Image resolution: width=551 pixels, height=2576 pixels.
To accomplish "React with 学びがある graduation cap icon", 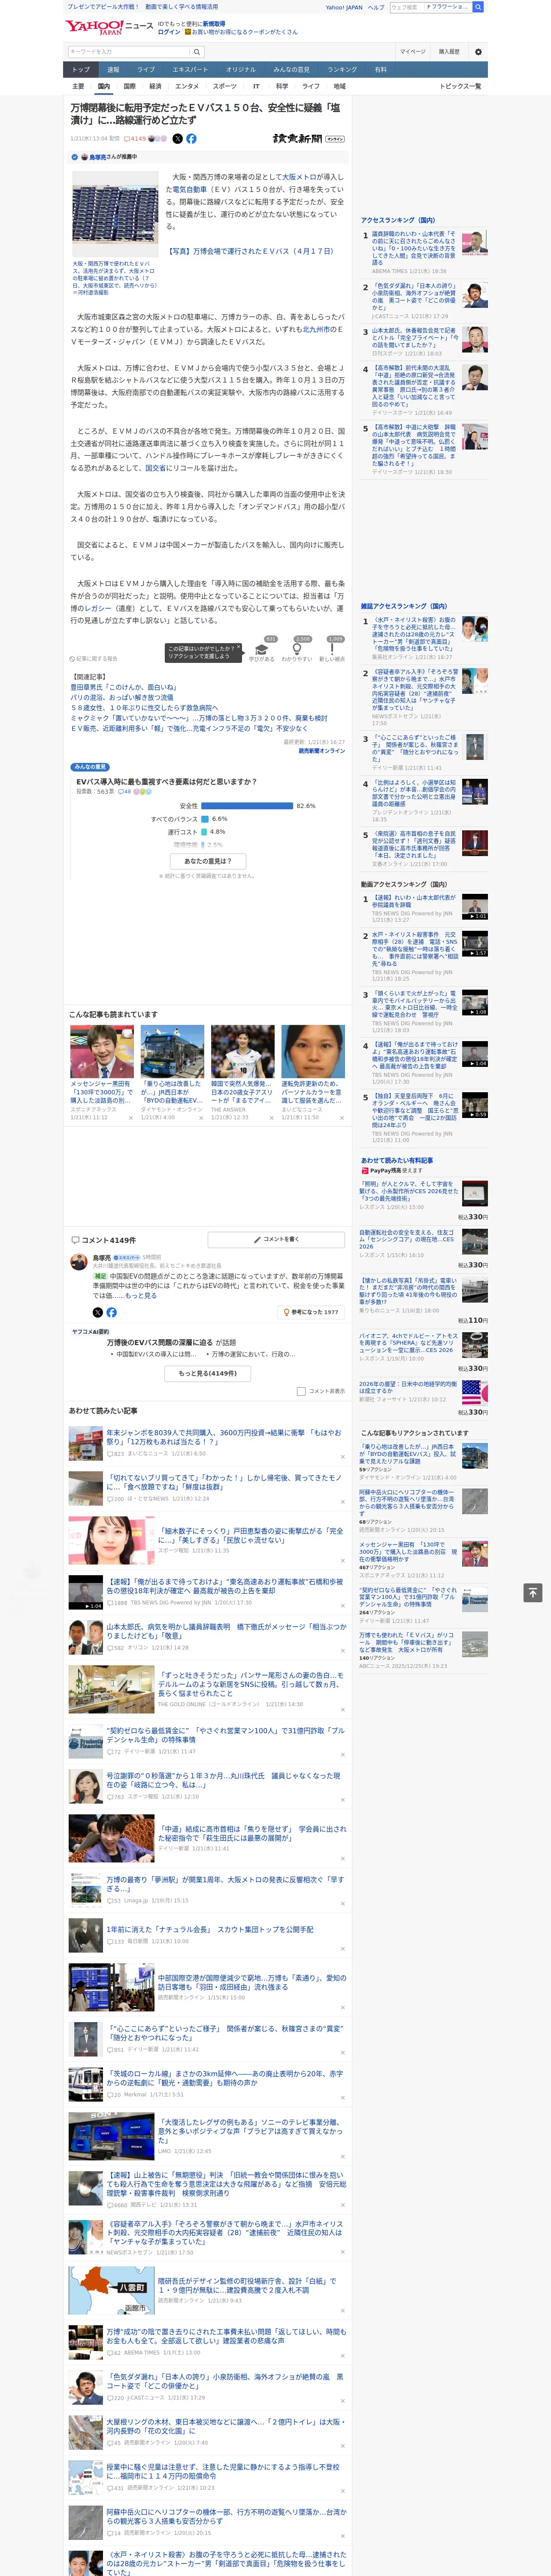I will coord(262,650).
